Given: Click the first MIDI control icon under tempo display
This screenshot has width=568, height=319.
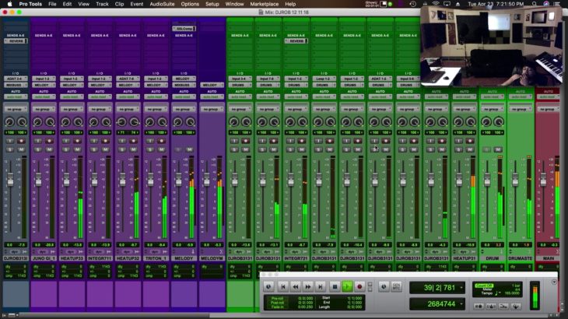Looking at the screenshot, I should click(479, 307).
